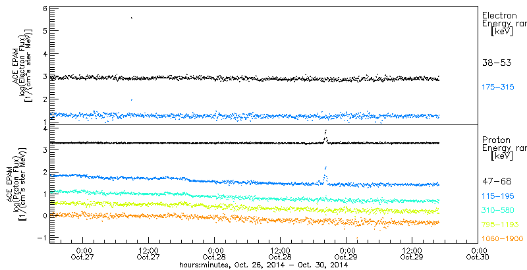Click the '795-1193' proton energy label
The image size is (527, 270).
[x=501, y=225]
